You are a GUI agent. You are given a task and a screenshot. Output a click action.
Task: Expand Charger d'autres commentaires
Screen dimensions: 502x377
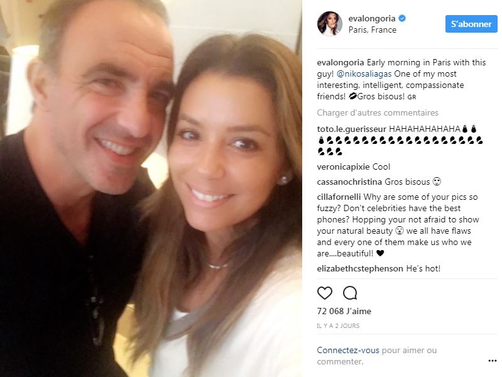(378, 112)
